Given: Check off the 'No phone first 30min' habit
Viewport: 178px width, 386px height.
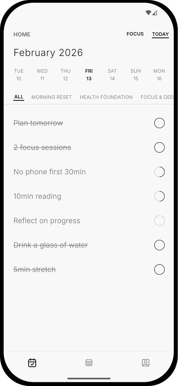Looking at the screenshot, I should (159, 172).
